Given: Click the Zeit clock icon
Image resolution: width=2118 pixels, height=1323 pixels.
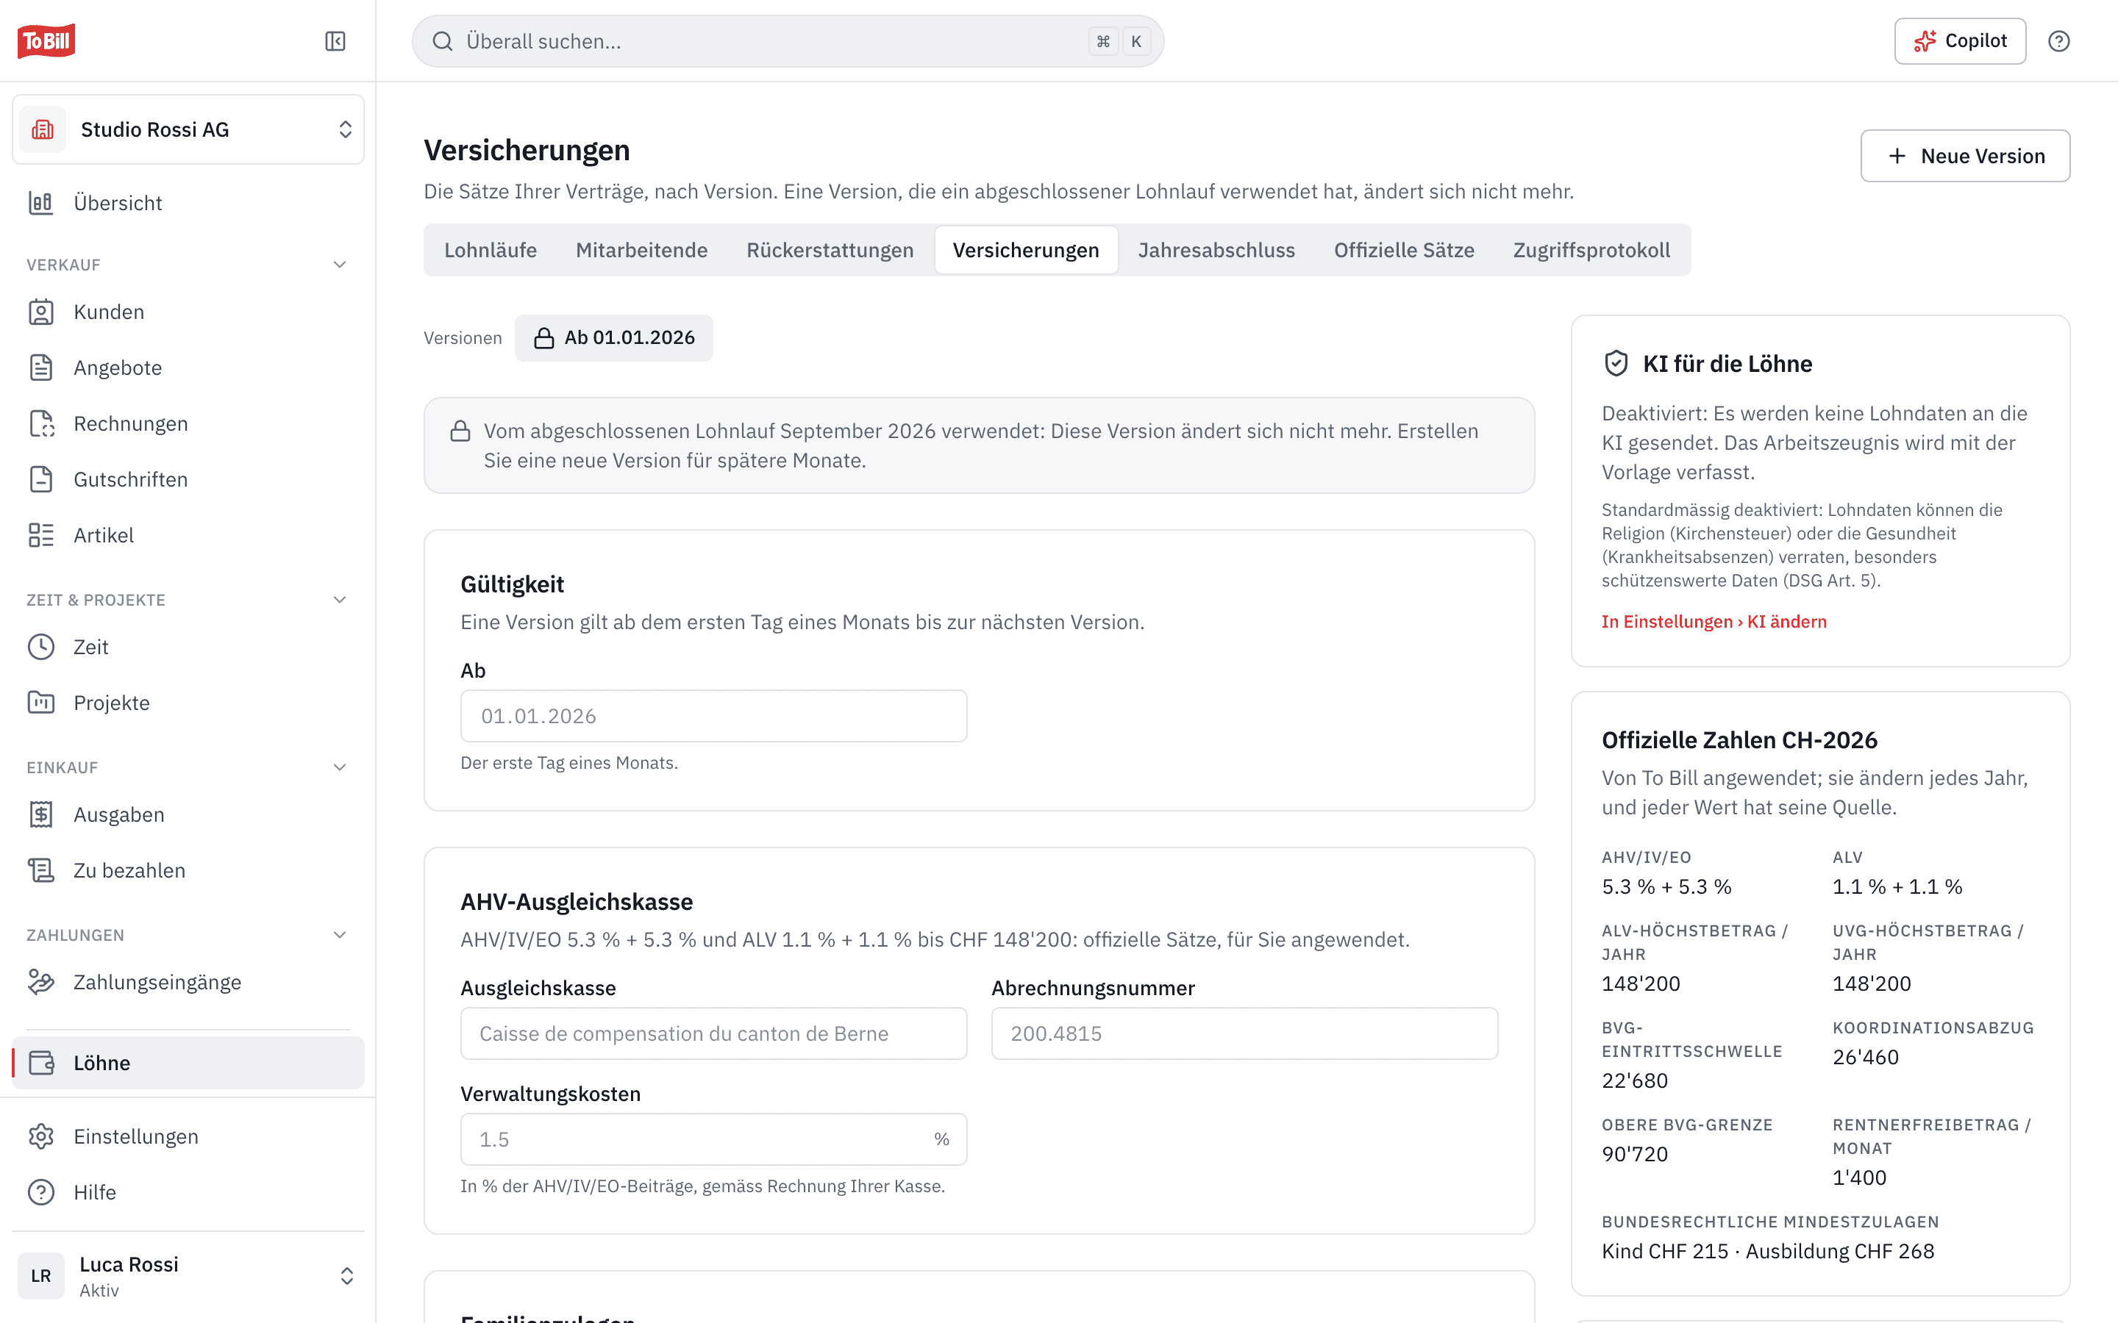Looking at the screenshot, I should 41,648.
